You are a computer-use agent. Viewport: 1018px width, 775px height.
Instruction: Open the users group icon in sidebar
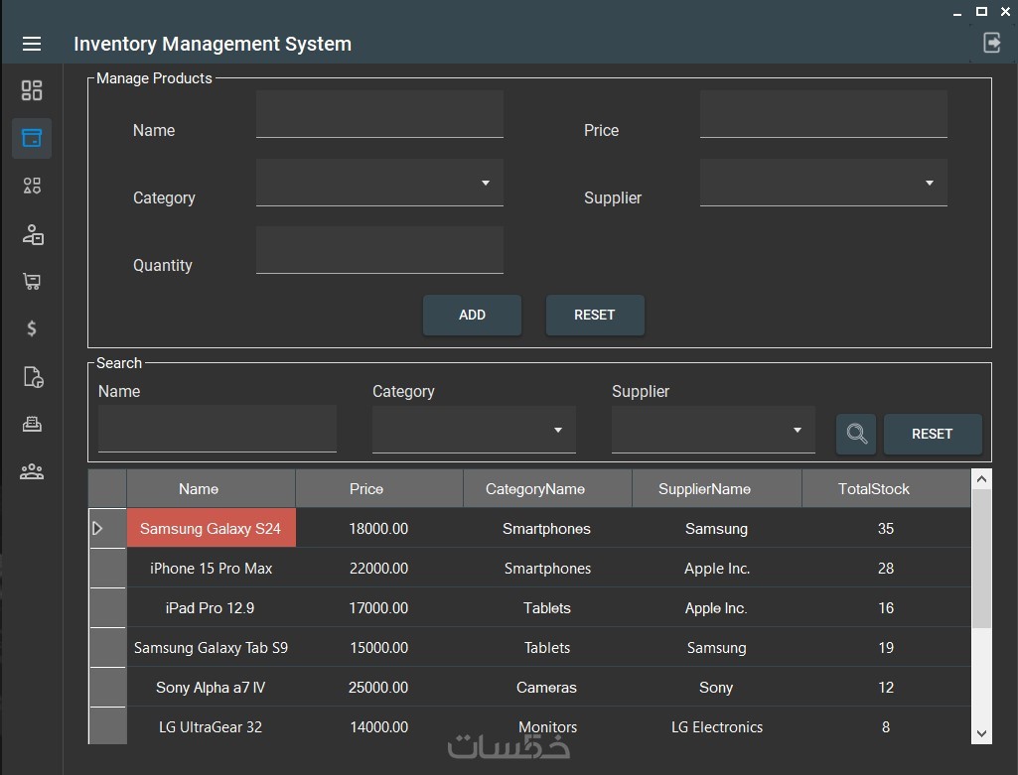pos(31,471)
